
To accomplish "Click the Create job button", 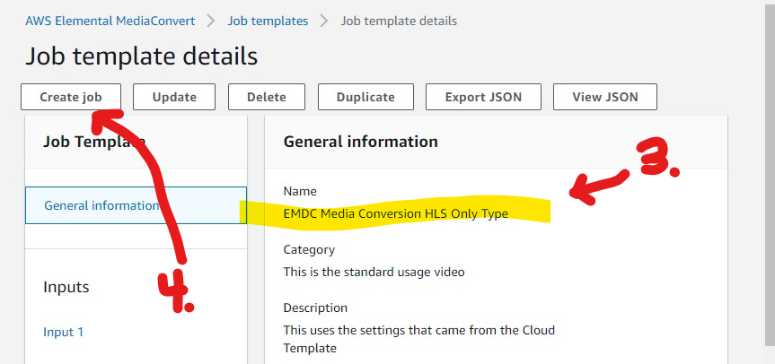I will (x=71, y=97).
